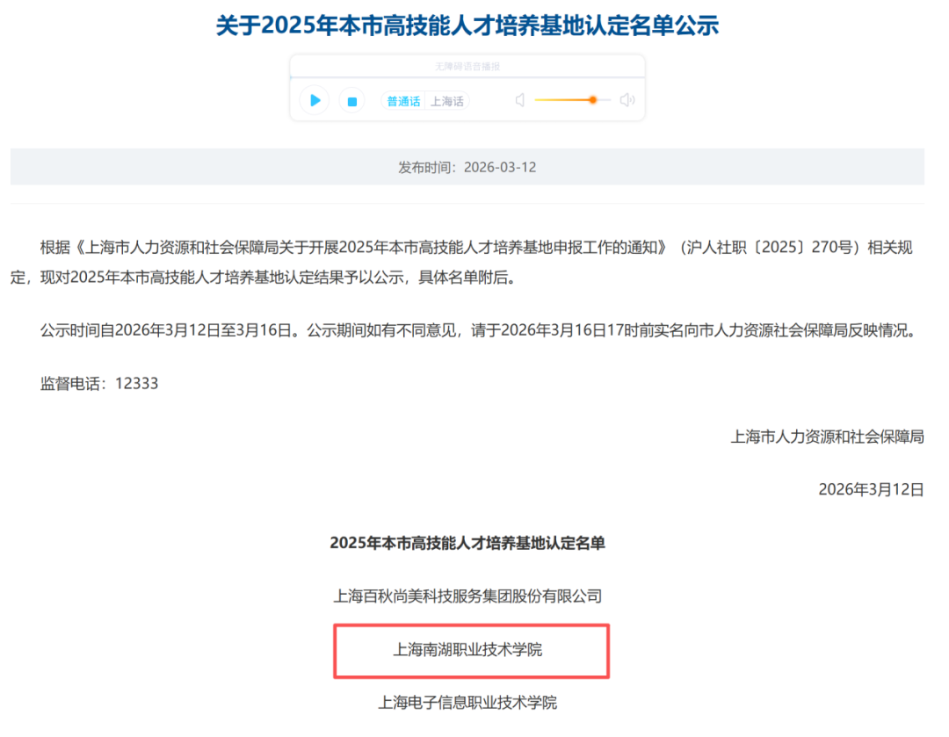Click the 监督电话 12333 line
This screenshot has height=737, width=949.
pos(99,384)
